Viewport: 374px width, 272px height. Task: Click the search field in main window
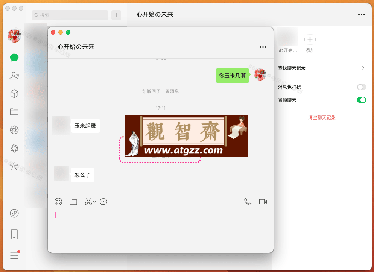70,15
